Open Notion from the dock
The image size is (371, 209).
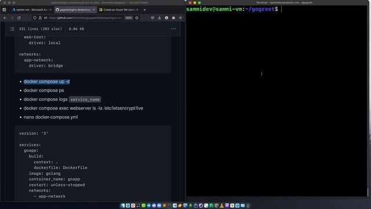click(232, 206)
